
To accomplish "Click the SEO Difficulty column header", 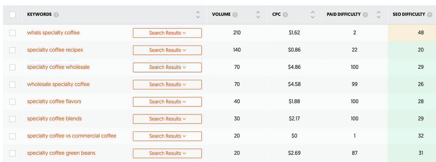I will (x=408, y=15).
